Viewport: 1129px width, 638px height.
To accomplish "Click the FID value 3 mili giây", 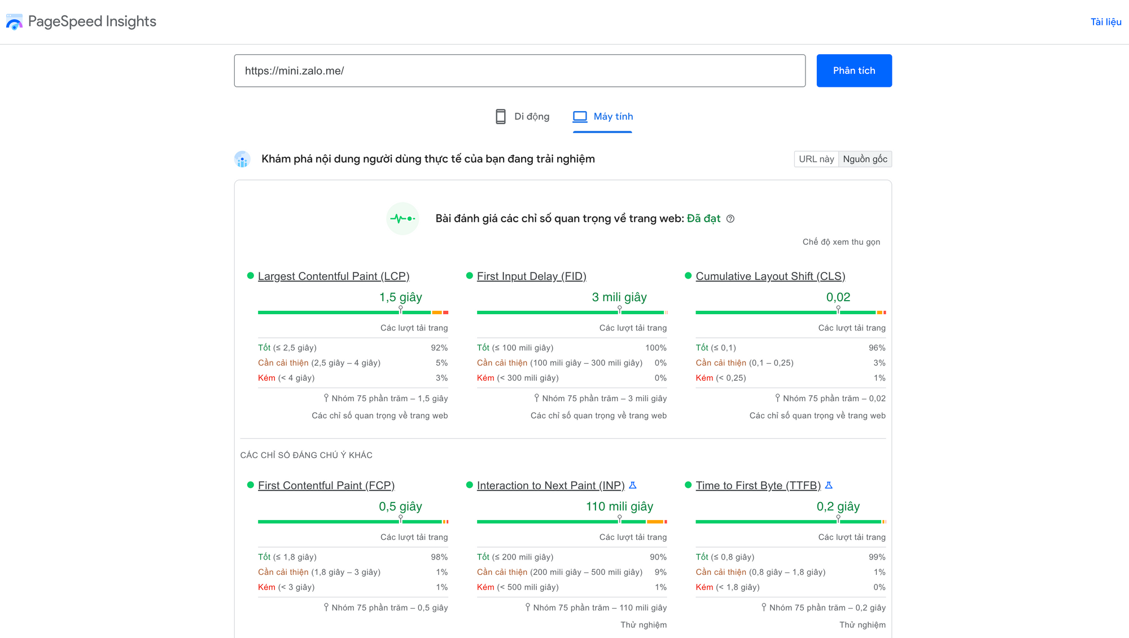I will point(619,297).
